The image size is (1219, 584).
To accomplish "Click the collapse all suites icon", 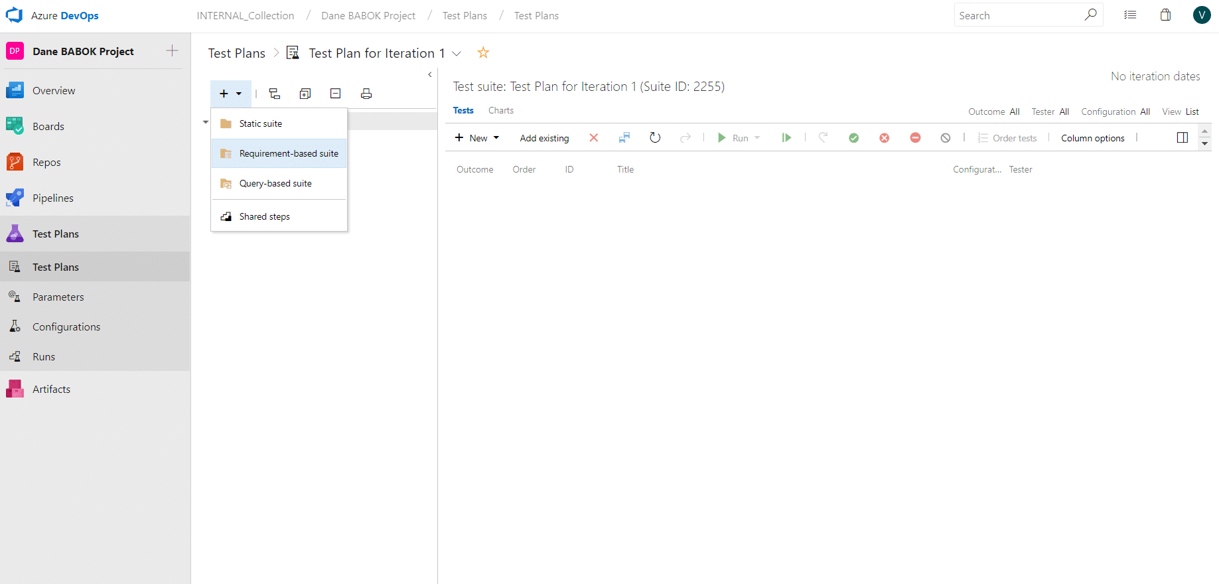I will point(336,94).
